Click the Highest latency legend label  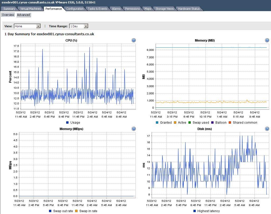click(209, 211)
